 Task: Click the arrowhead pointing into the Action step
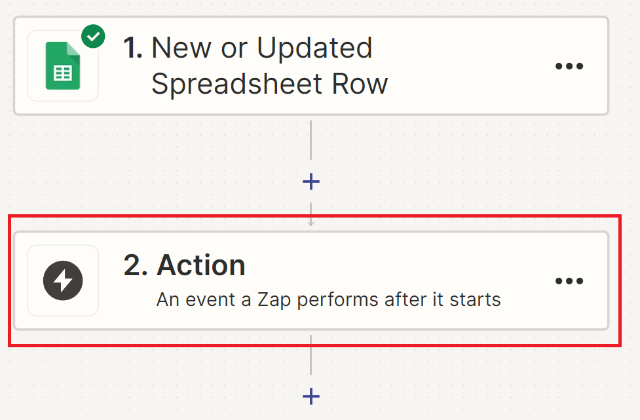tap(311, 221)
